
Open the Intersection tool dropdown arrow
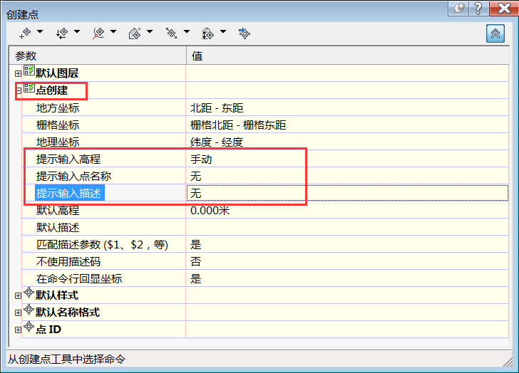pyautogui.click(x=77, y=32)
